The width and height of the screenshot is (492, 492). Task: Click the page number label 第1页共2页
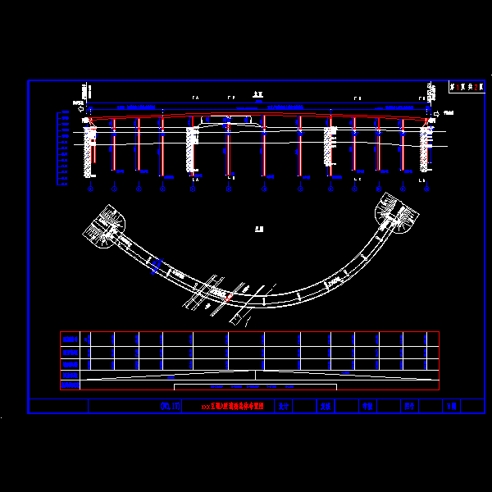point(467,87)
